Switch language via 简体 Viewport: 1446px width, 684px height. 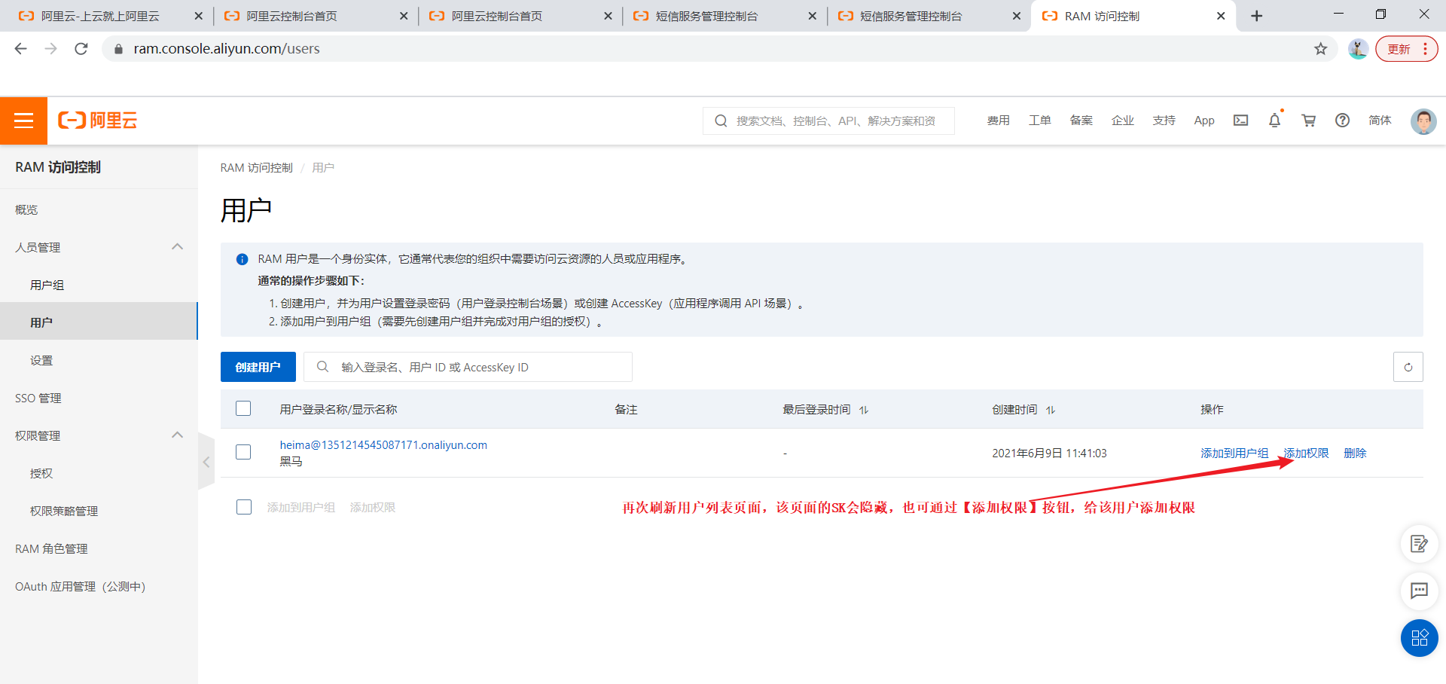pyautogui.click(x=1380, y=121)
